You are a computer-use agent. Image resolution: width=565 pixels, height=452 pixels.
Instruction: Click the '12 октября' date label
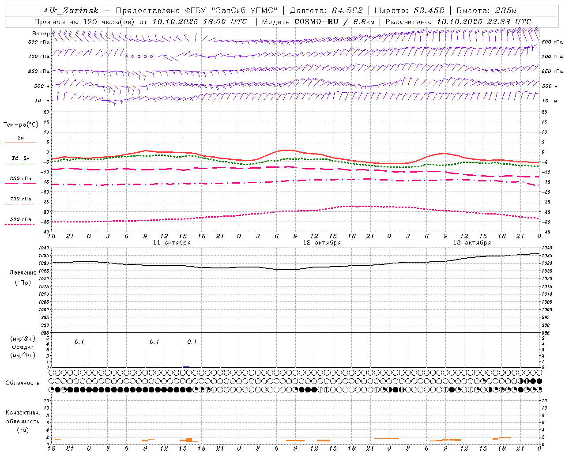(x=322, y=243)
